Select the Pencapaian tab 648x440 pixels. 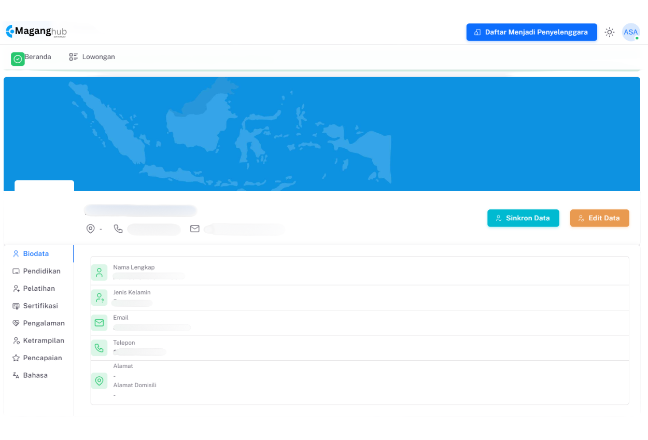pyautogui.click(x=38, y=358)
